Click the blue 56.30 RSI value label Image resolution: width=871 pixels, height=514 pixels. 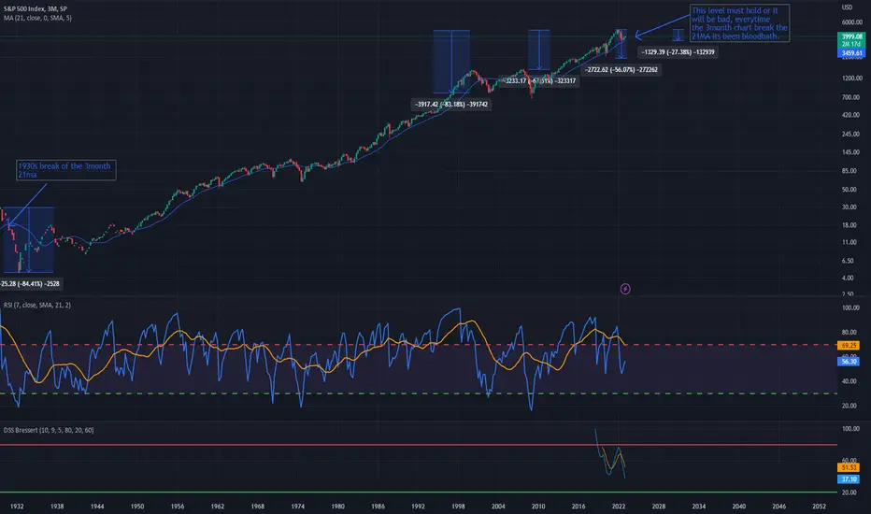pyautogui.click(x=849, y=361)
